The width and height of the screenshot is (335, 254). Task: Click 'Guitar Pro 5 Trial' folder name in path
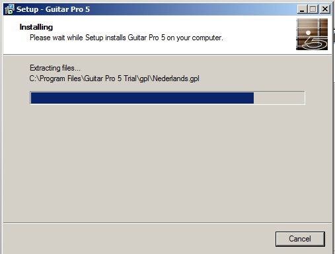pyautogui.click(x=110, y=79)
